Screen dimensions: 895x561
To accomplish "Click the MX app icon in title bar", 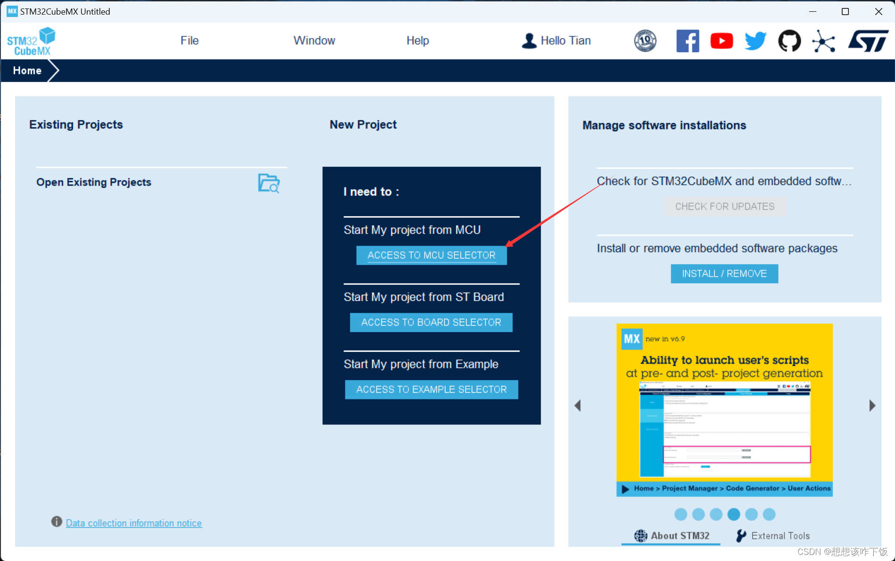I will tap(12, 11).
